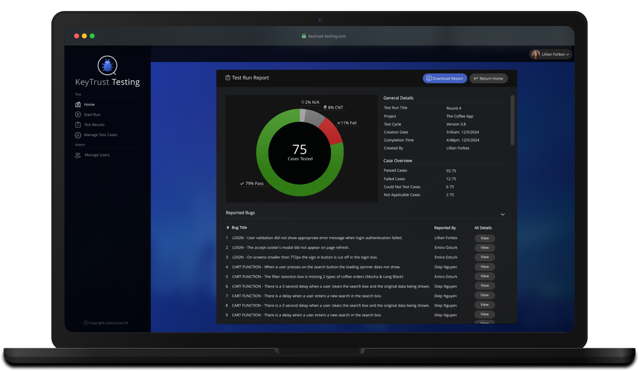Select the Manage Test Cases gear icon
The height and width of the screenshot is (371, 639).
click(x=78, y=135)
